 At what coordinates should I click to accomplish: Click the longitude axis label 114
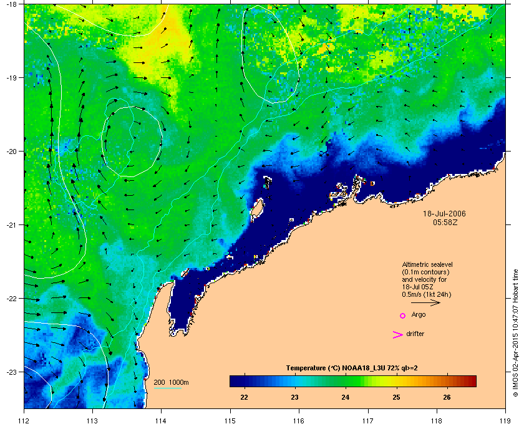(x=161, y=421)
